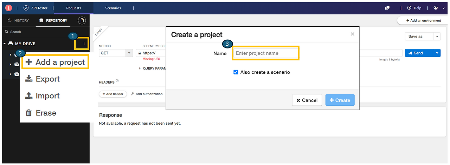Click the red Talend logo icon
Image resolution: width=450 pixels, height=165 pixels.
pyautogui.click(x=8, y=8)
